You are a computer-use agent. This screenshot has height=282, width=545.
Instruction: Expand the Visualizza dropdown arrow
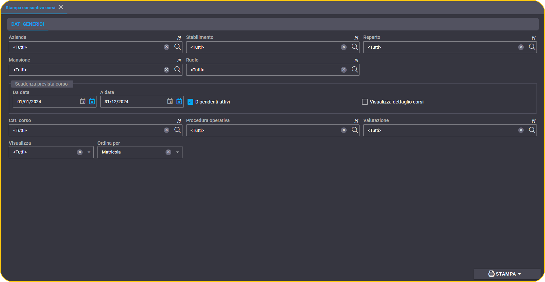(x=89, y=152)
